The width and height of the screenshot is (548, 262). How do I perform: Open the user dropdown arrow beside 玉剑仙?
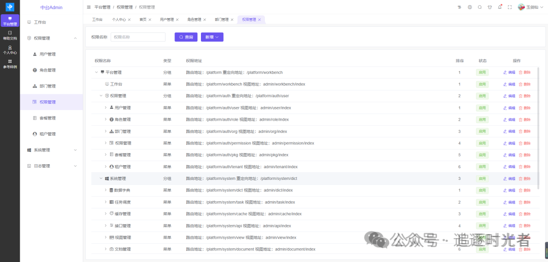pyautogui.click(x=541, y=7)
